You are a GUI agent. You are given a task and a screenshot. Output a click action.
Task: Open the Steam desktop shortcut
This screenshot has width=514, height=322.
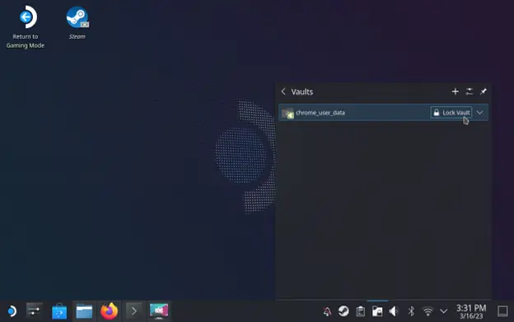(77, 22)
